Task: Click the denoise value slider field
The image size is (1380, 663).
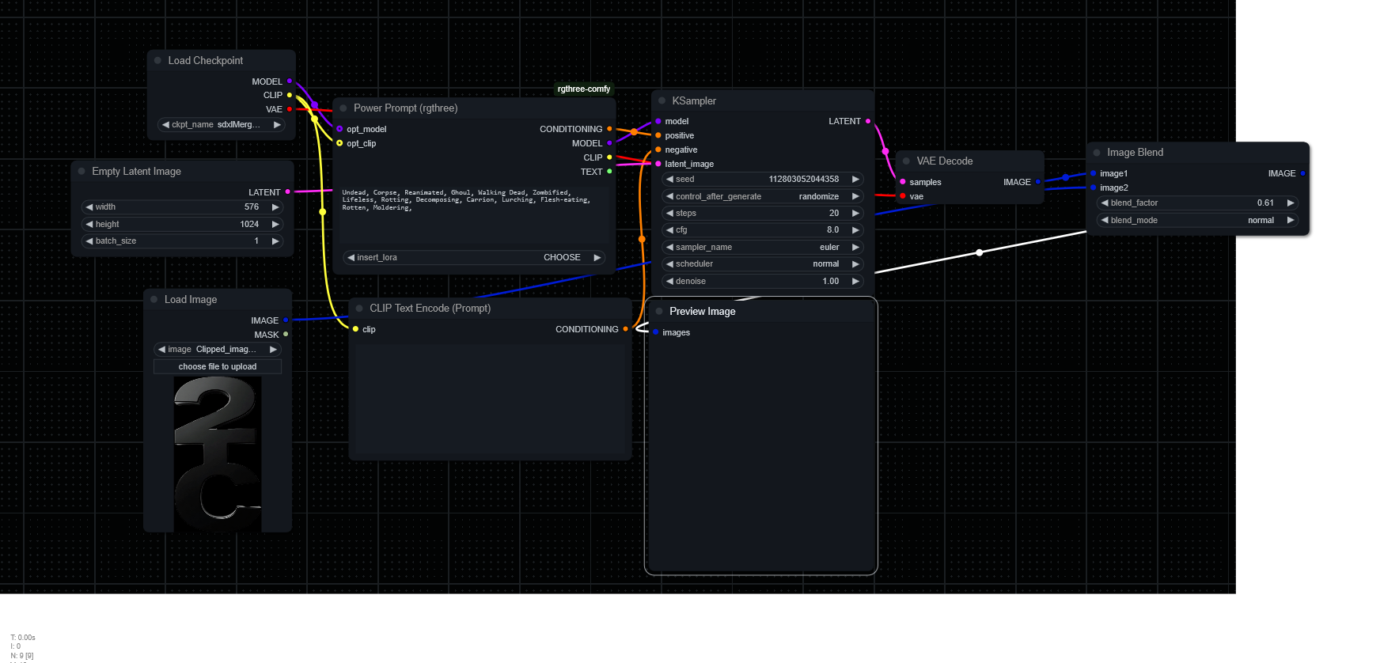Action: pos(761,282)
